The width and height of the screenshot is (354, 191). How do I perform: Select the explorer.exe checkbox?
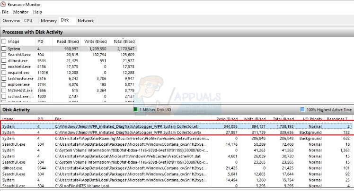coord(4,84)
